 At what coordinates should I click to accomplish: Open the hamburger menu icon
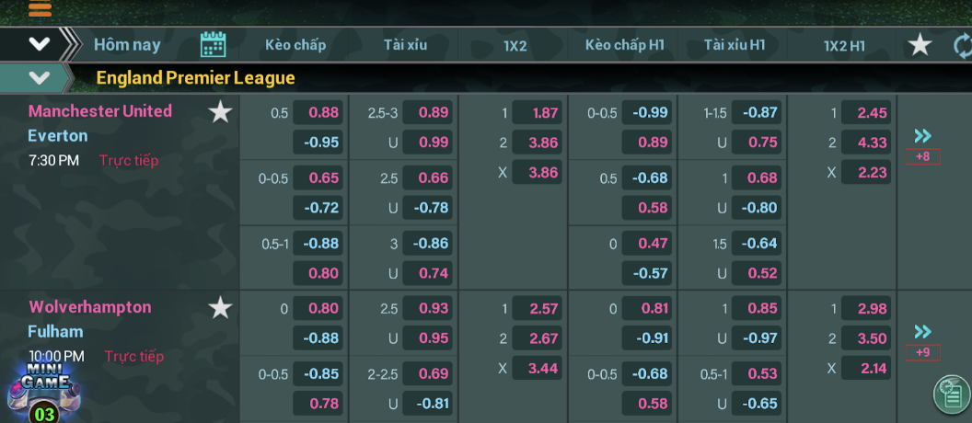coord(40,9)
